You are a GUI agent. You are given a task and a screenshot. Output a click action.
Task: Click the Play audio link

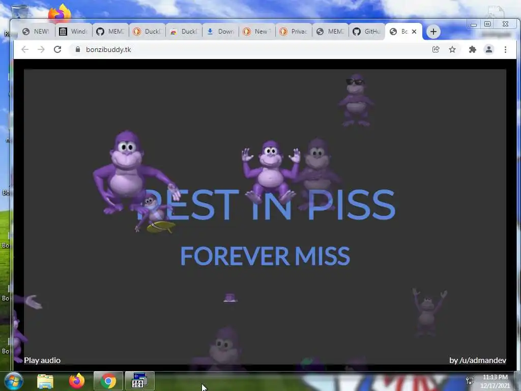tap(42, 360)
